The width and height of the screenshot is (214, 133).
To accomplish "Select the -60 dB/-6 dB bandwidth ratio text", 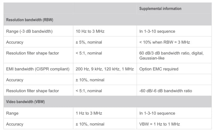I will (x=166, y=91).
